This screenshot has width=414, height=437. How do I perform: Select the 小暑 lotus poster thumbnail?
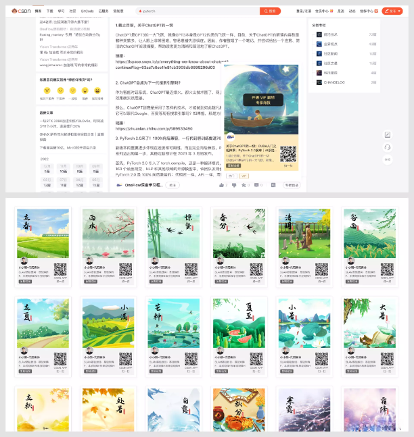(x=304, y=336)
